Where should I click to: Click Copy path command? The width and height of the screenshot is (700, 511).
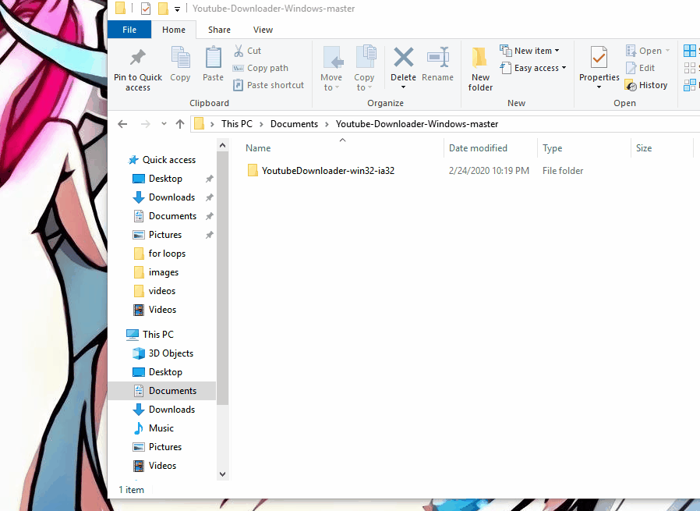click(260, 68)
